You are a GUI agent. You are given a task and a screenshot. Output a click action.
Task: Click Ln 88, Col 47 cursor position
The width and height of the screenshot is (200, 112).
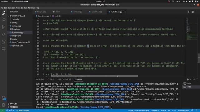(x=139, y=110)
